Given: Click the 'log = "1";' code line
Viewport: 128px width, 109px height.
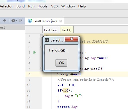Looking at the screenshot, I should (73, 96).
